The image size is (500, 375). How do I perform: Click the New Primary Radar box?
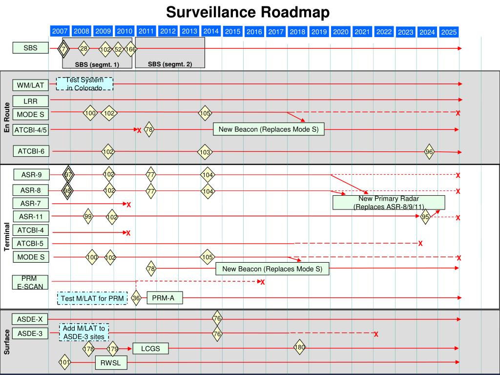coord(389,203)
